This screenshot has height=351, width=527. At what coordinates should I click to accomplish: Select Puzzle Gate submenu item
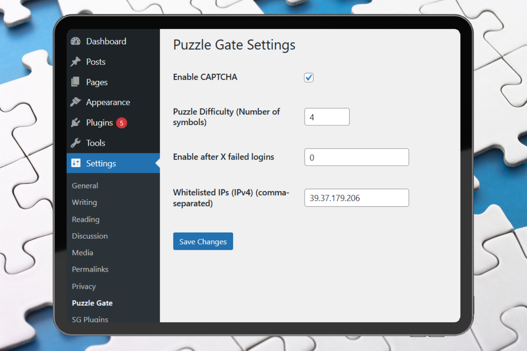92,303
